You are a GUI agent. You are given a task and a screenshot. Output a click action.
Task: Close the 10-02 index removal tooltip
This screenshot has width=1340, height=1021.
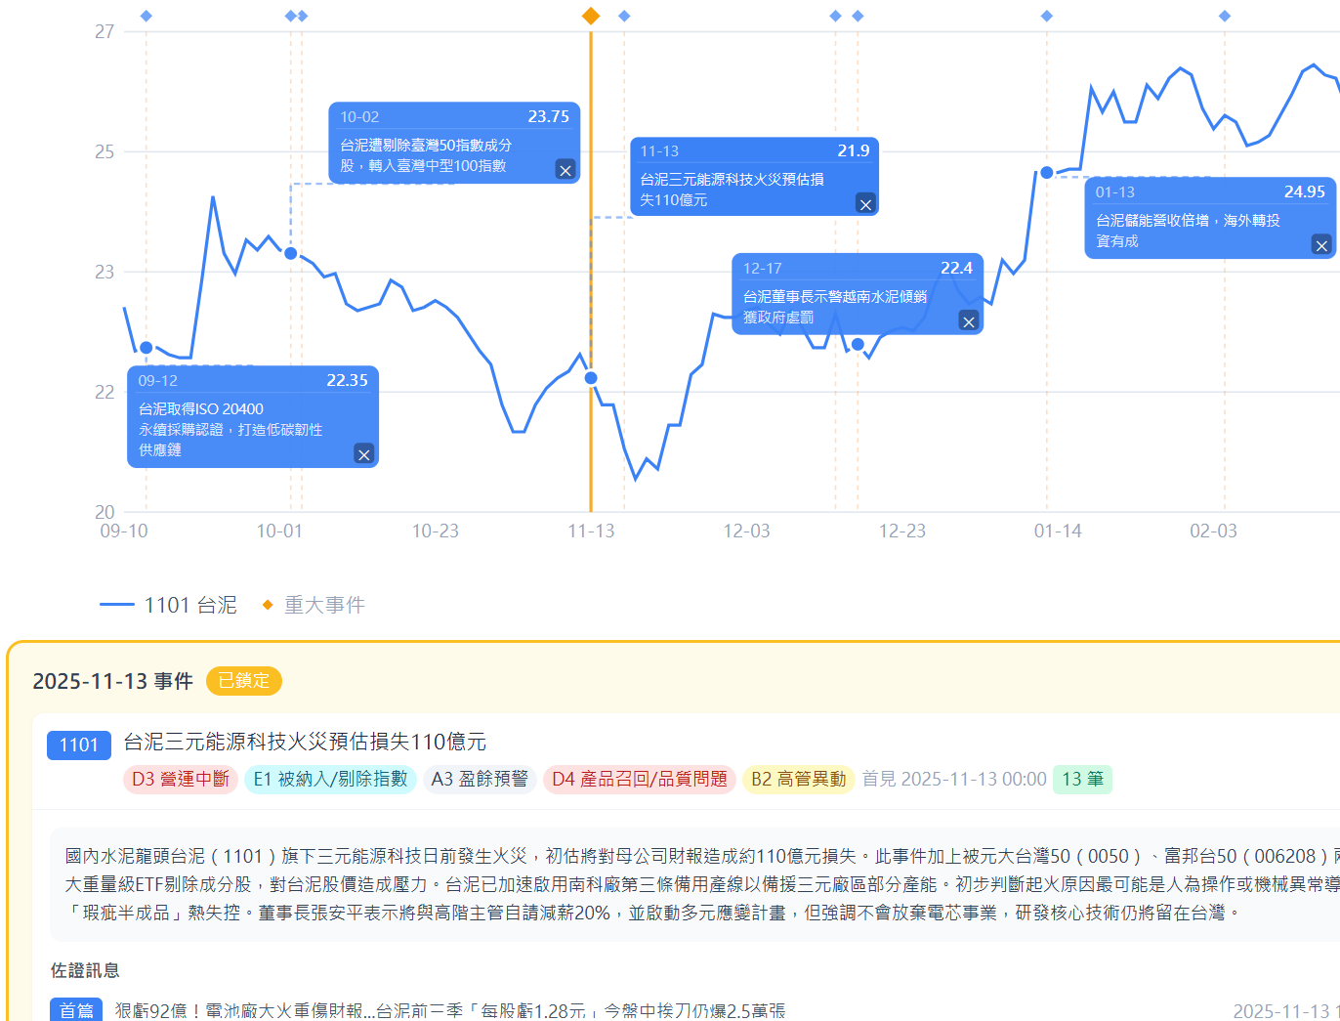[x=565, y=170]
